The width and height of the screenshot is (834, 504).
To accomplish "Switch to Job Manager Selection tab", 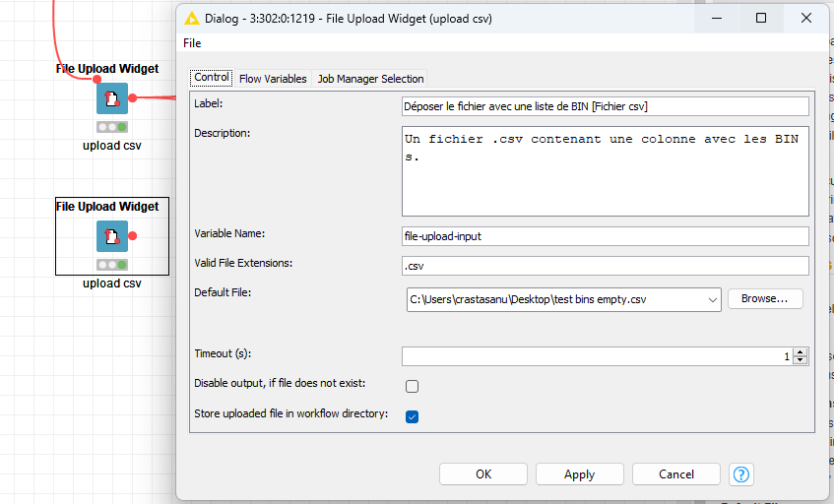I will coord(370,79).
